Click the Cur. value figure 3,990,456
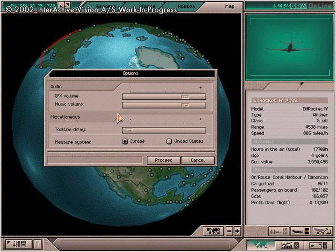The image size is (336, 252). click(318, 162)
